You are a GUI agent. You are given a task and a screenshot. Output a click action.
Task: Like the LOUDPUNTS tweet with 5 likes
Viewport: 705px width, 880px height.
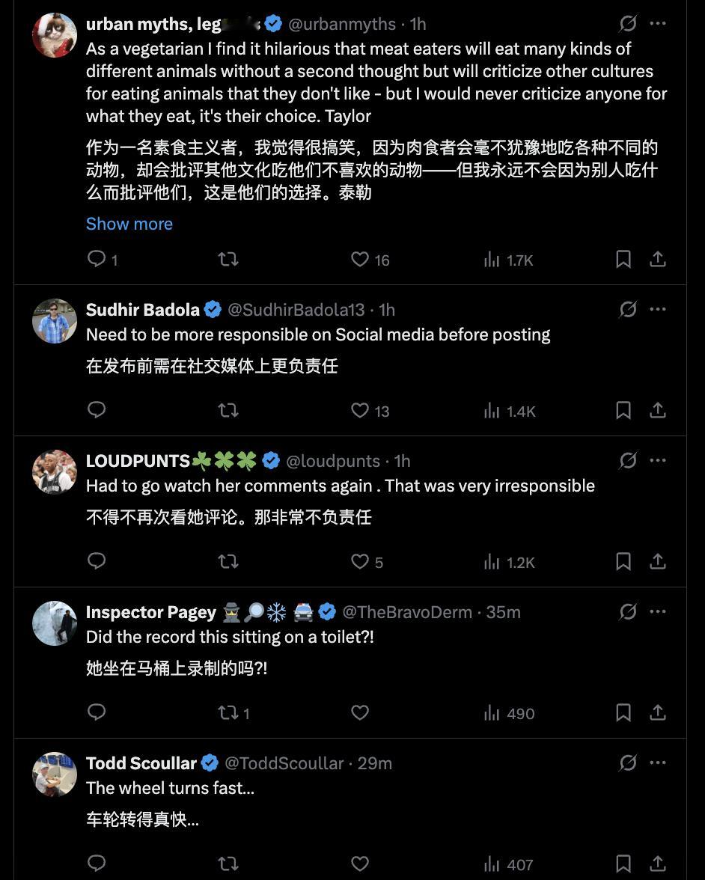(367, 561)
